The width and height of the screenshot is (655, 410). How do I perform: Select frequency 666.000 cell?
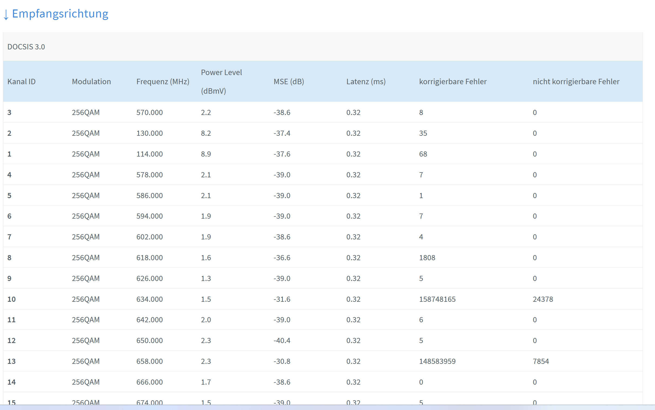150,382
